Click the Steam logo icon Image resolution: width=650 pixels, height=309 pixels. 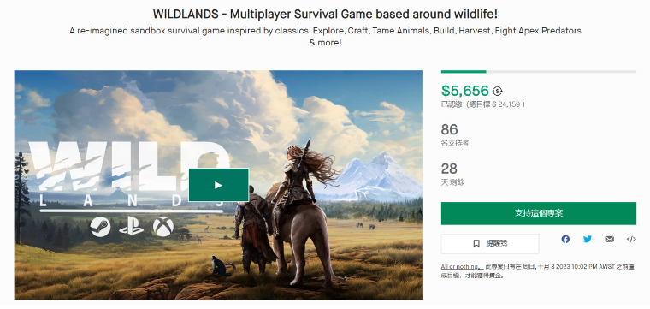pos(100,228)
